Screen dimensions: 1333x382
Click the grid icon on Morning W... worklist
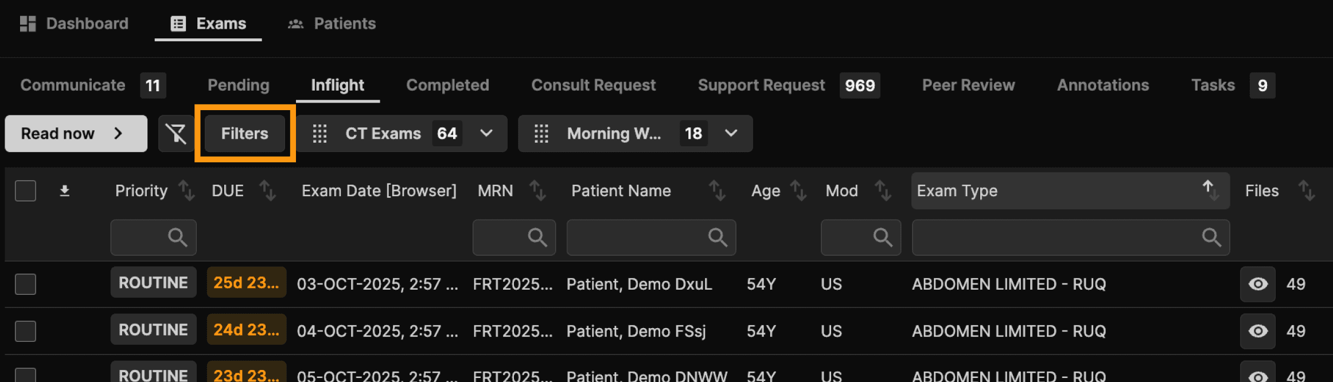(x=541, y=134)
